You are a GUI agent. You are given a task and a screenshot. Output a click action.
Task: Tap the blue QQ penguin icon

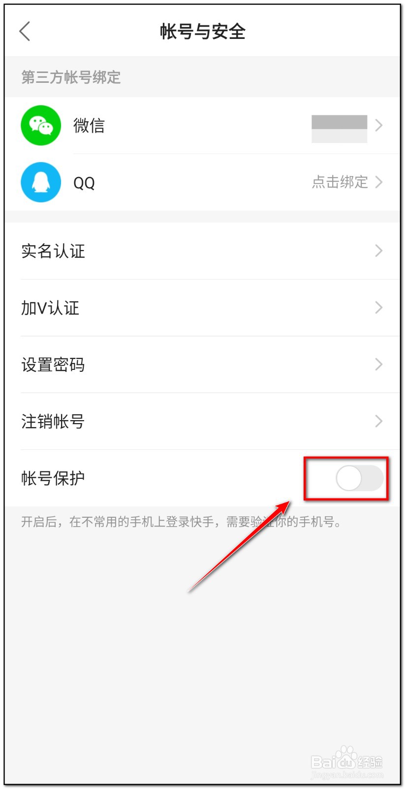pyautogui.click(x=41, y=182)
